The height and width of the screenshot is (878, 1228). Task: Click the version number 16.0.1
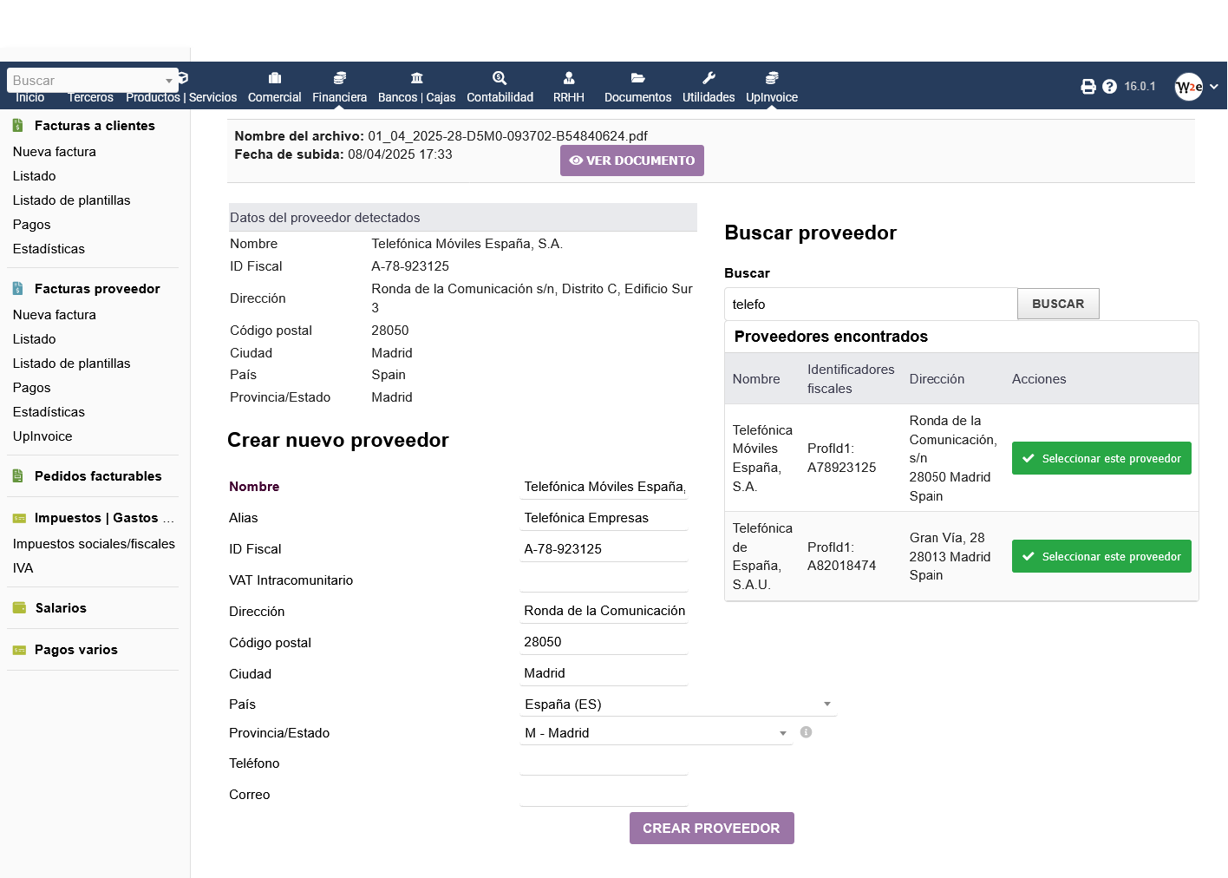tap(1140, 87)
